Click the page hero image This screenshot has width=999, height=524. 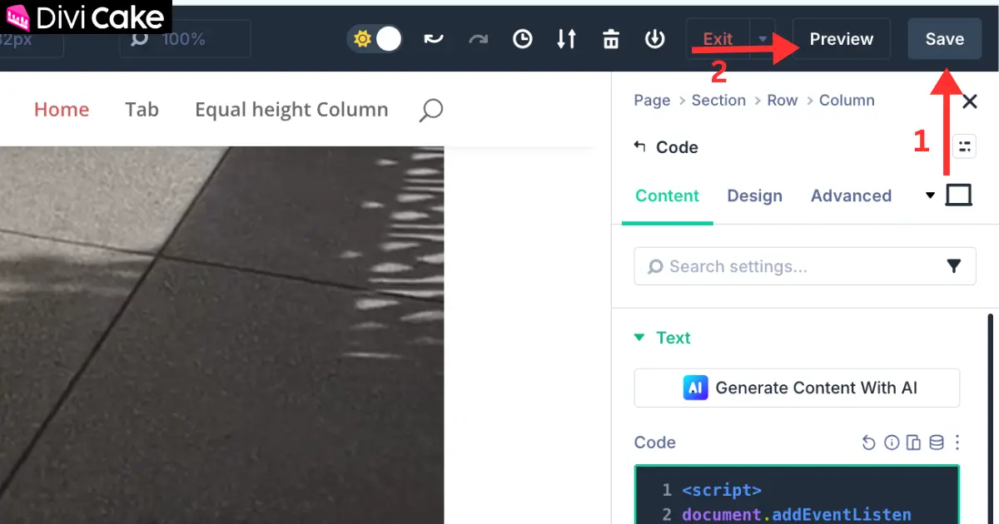[221, 335]
